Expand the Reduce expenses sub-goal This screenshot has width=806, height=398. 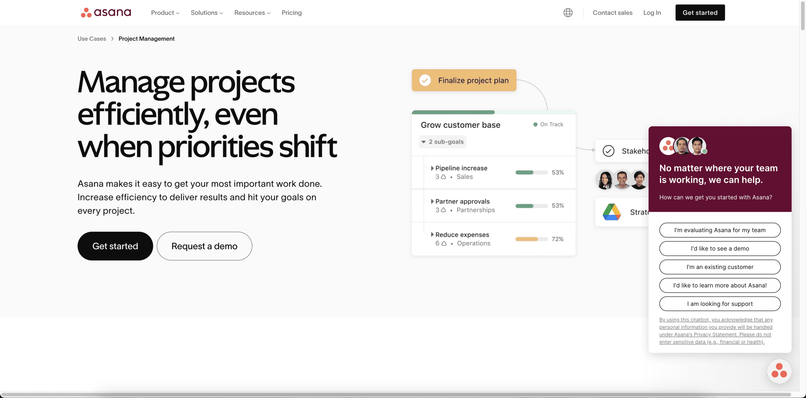(432, 235)
